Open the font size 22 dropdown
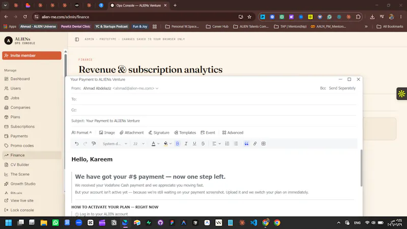The height and width of the screenshot is (229, 407). tap(139, 144)
